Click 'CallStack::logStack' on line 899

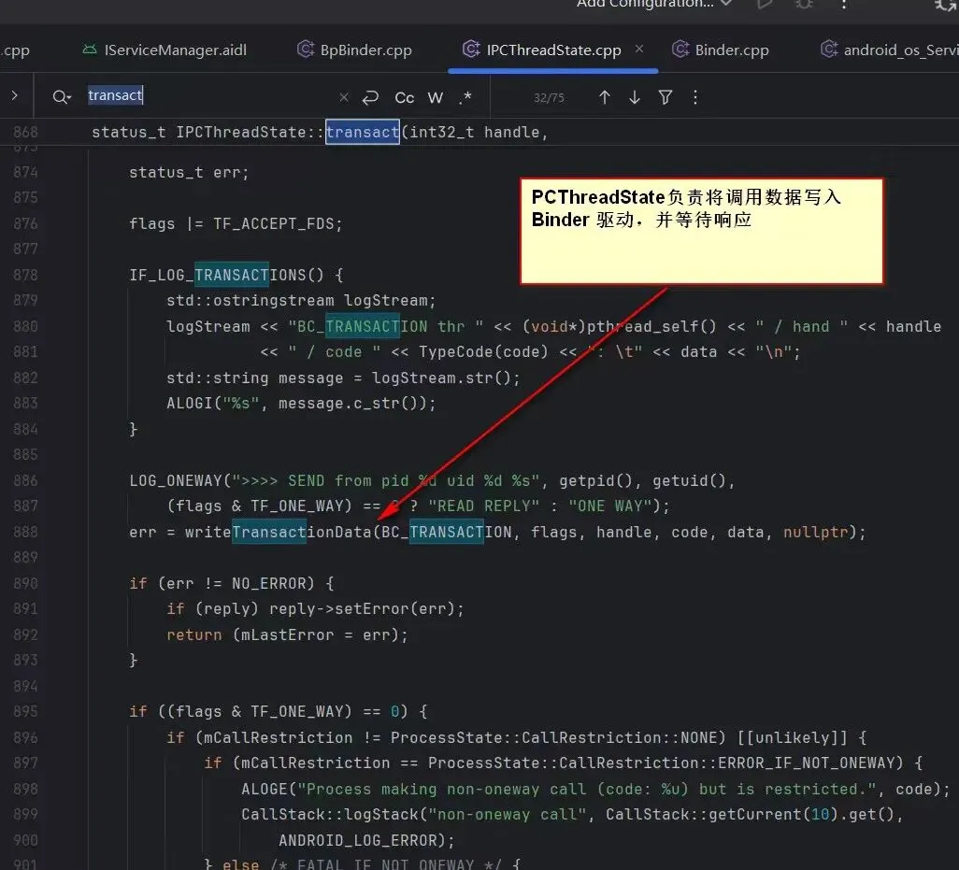pyautogui.click(x=330, y=814)
